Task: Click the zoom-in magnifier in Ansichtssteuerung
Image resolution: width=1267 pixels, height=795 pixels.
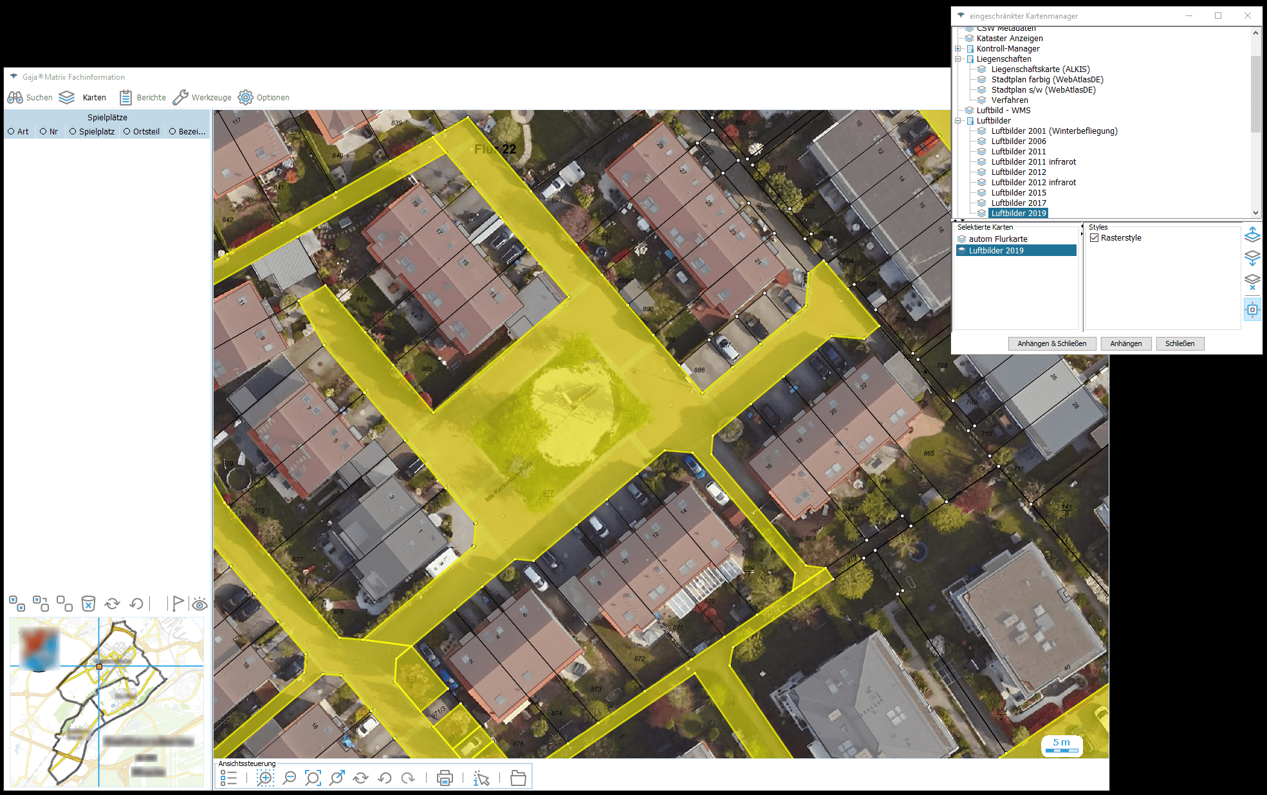Action: pos(265,778)
